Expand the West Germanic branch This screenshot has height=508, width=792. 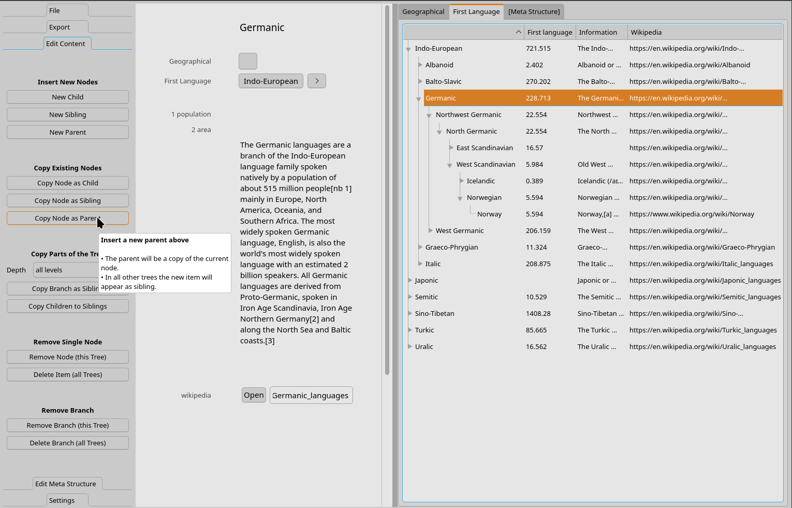pos(430,230)
